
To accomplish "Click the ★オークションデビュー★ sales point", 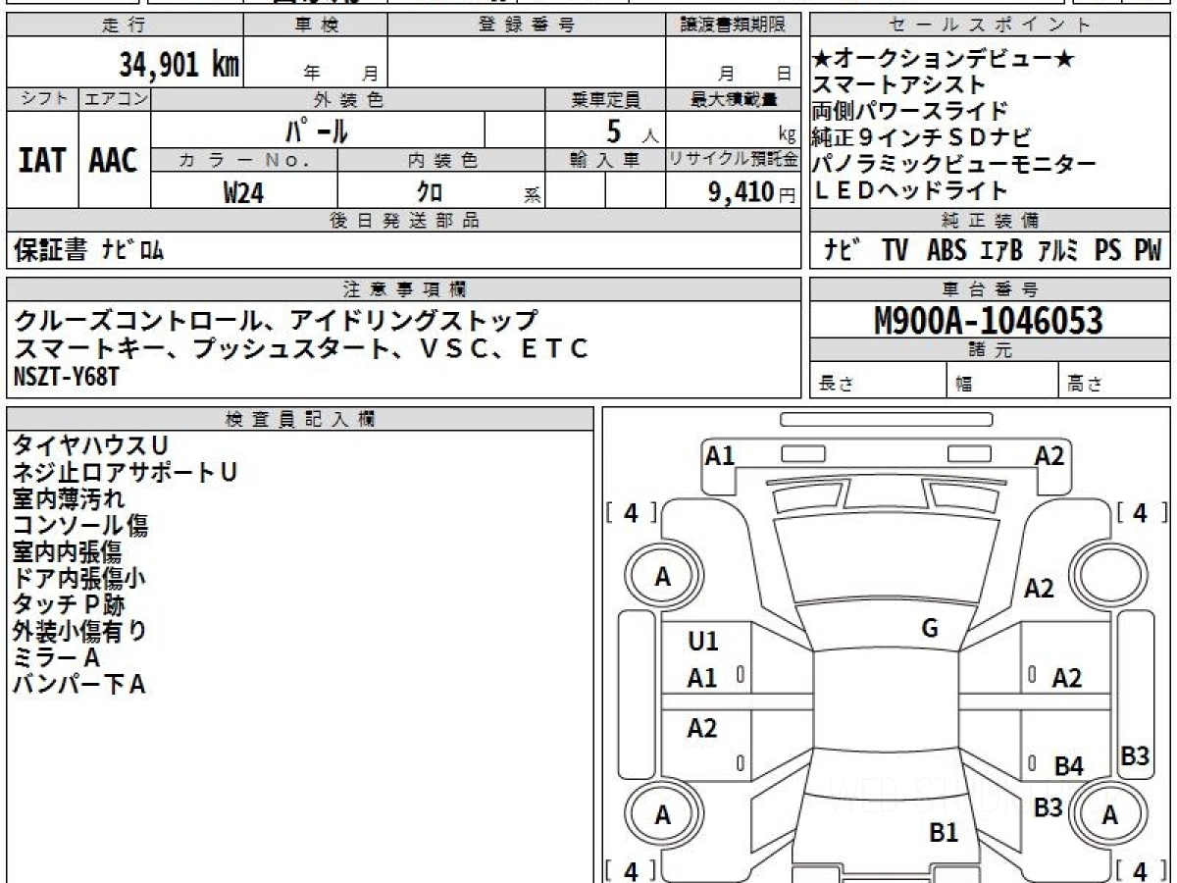I will [x=945, y=59].
